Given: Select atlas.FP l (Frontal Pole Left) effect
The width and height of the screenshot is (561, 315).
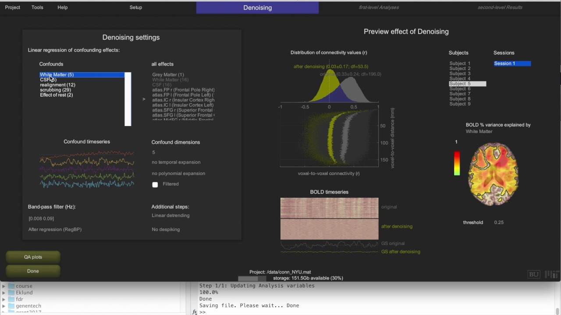Looking at the screenshot, I should [x=183, y=95].
